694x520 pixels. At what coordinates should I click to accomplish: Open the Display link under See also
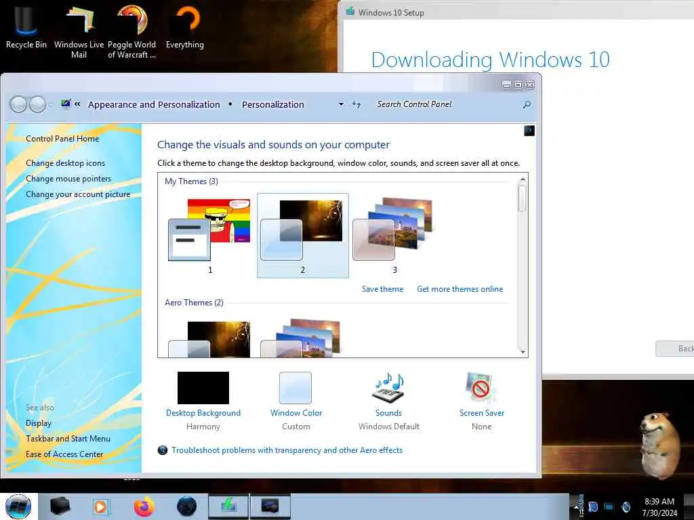(39, 422)
